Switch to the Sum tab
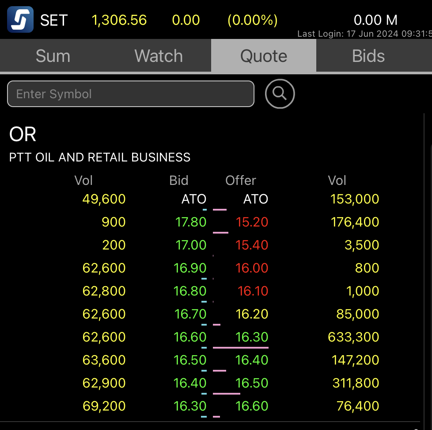This screenshot has width=432, height=430. [53, 56]
